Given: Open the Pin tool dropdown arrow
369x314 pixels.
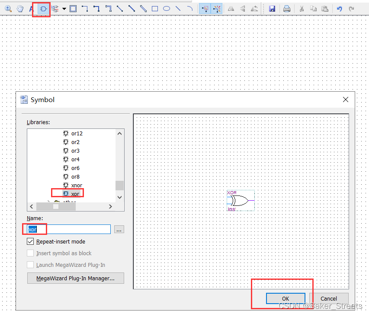Looking at the screenshot, I should [64, 9].
